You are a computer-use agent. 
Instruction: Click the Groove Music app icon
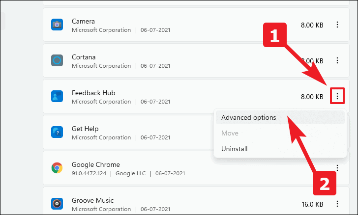point(57,204)
